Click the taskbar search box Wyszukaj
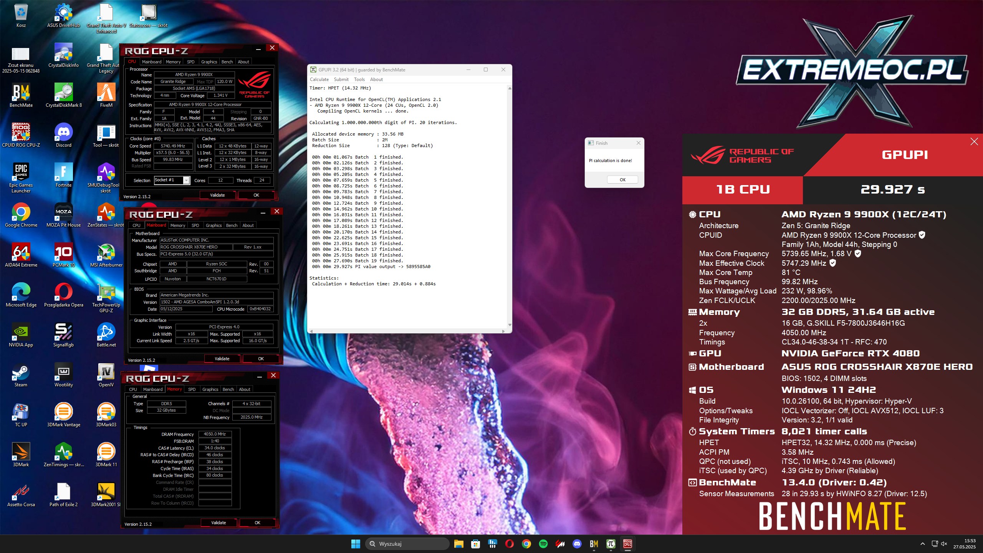 (407, 544)
